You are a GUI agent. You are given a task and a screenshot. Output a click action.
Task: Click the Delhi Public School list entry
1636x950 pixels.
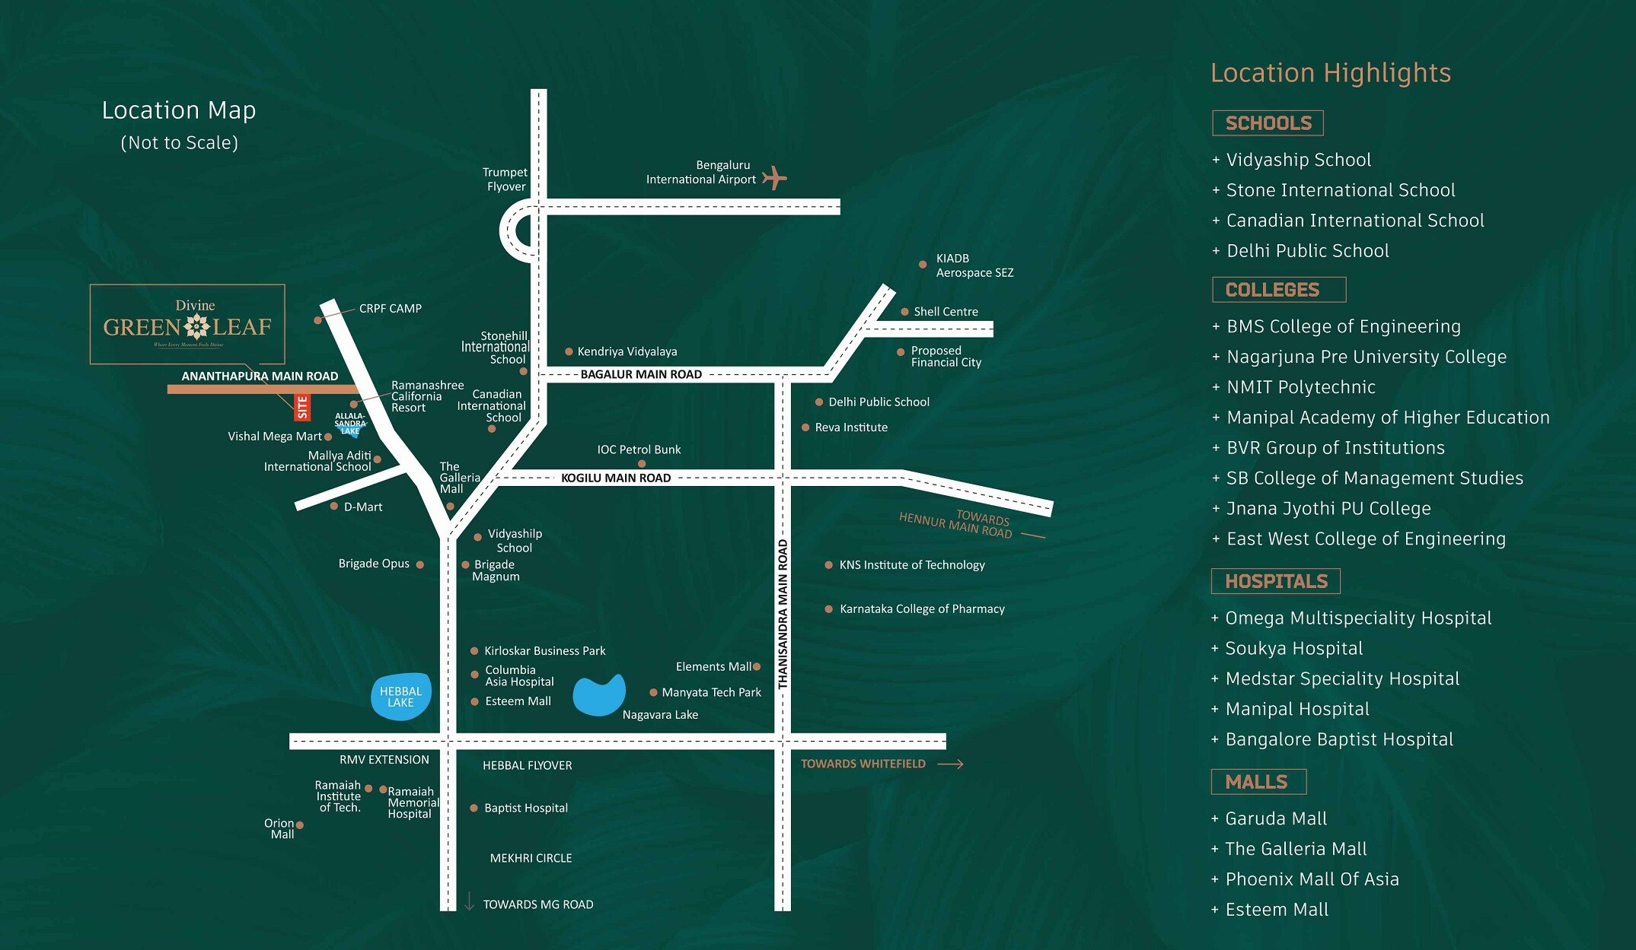(1307, 251)
